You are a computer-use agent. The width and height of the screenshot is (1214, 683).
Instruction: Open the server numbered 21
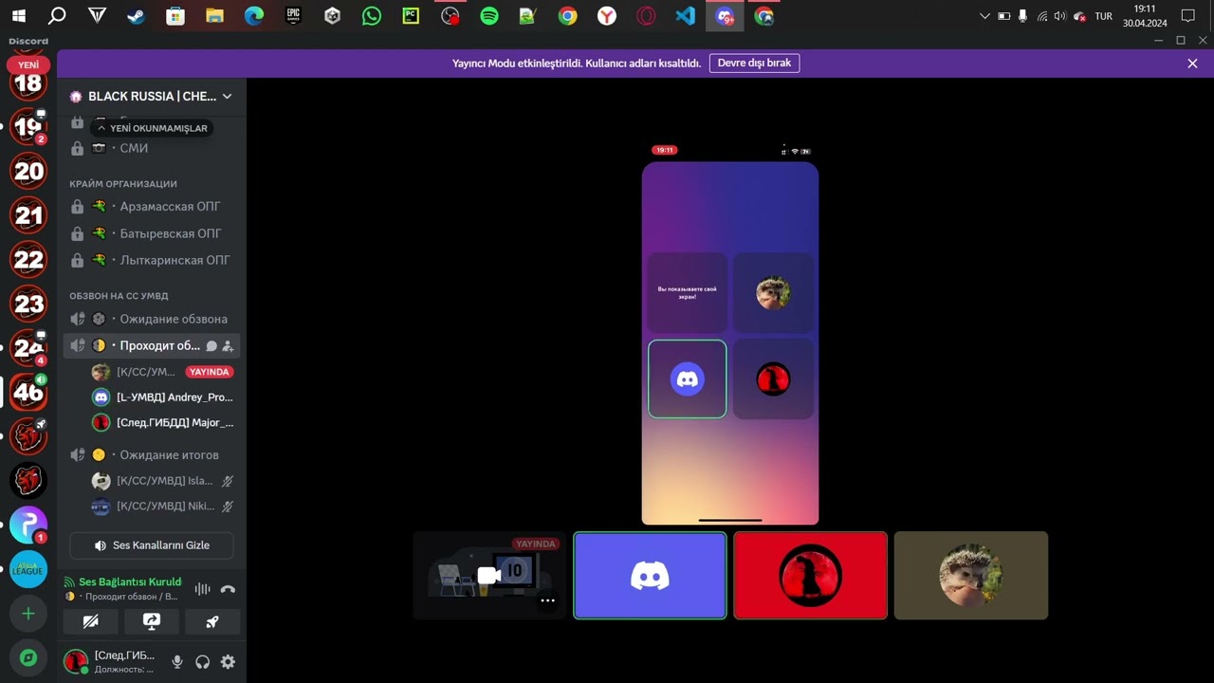click(28, 215)
